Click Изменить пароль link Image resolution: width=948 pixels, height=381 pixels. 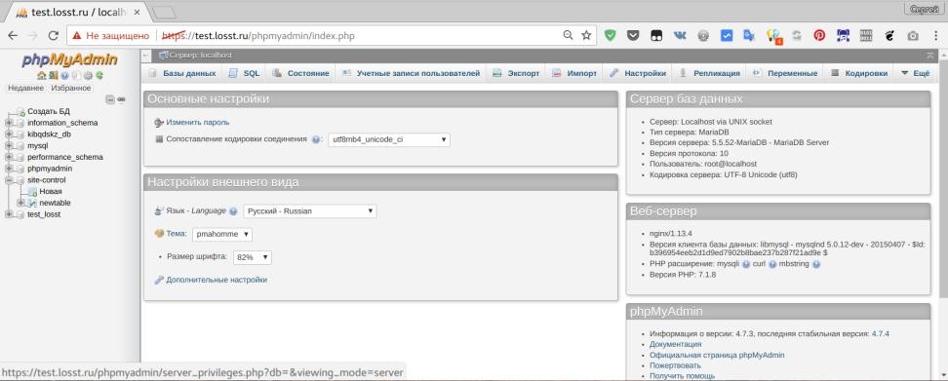click(198, 122)
